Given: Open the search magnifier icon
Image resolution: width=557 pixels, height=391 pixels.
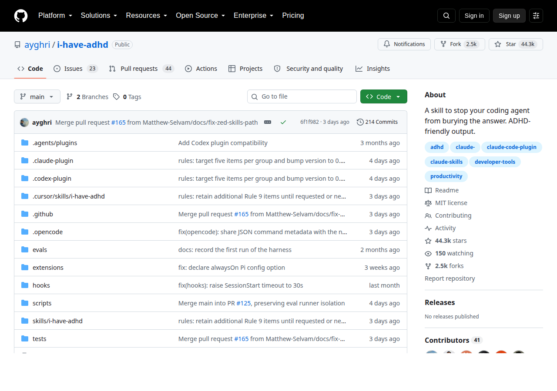Looking at the screenshot, I should [x=446, y=16].
